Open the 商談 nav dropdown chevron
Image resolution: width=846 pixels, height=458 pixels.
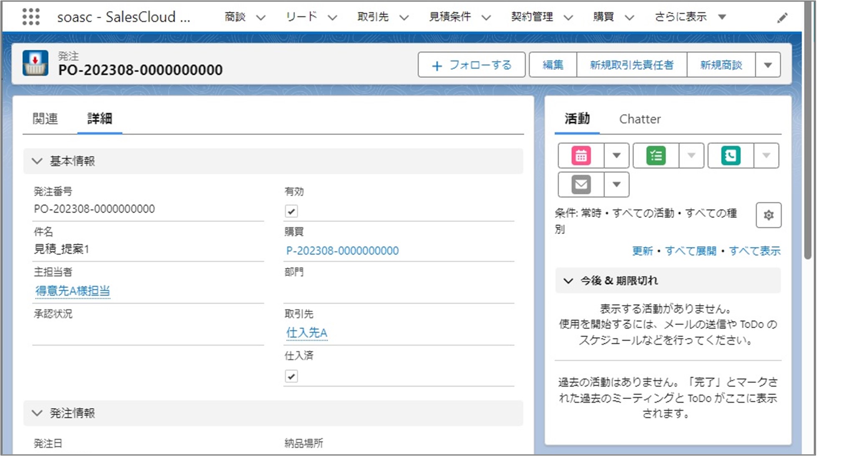pos(261,18)
